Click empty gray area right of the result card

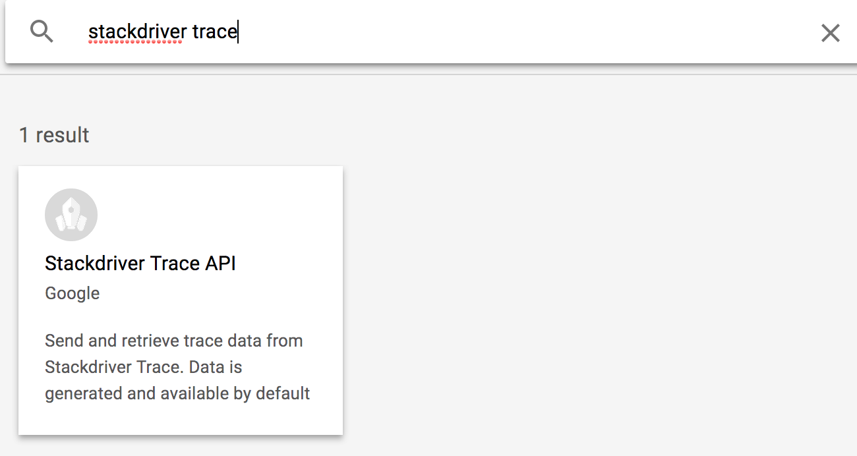point(593,297)
